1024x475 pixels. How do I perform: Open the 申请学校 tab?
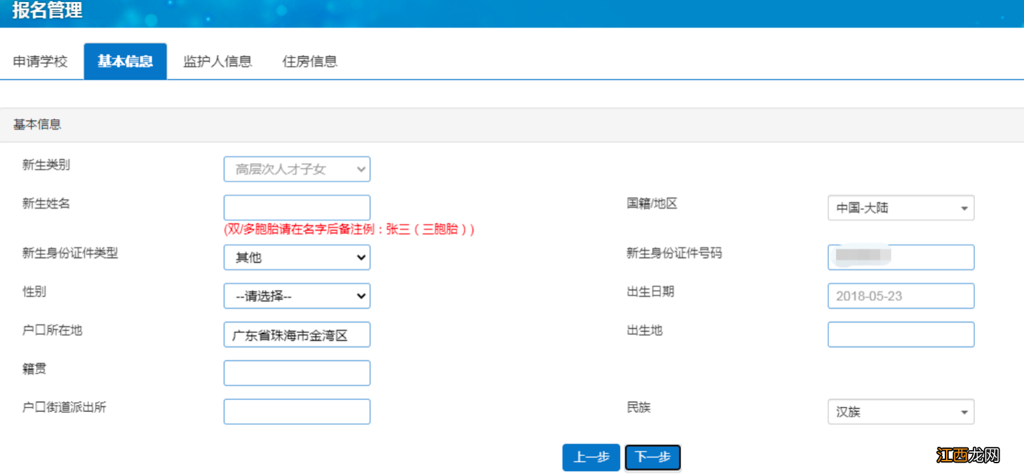point(41,62)
